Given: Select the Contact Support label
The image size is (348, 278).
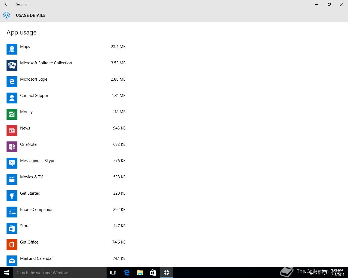Looking at the screenshot, I should (x=35, y=96).
